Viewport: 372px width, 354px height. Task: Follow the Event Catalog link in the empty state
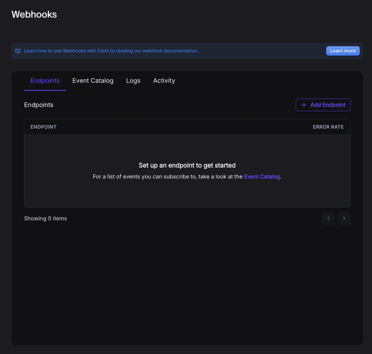[x=262, y=177]
